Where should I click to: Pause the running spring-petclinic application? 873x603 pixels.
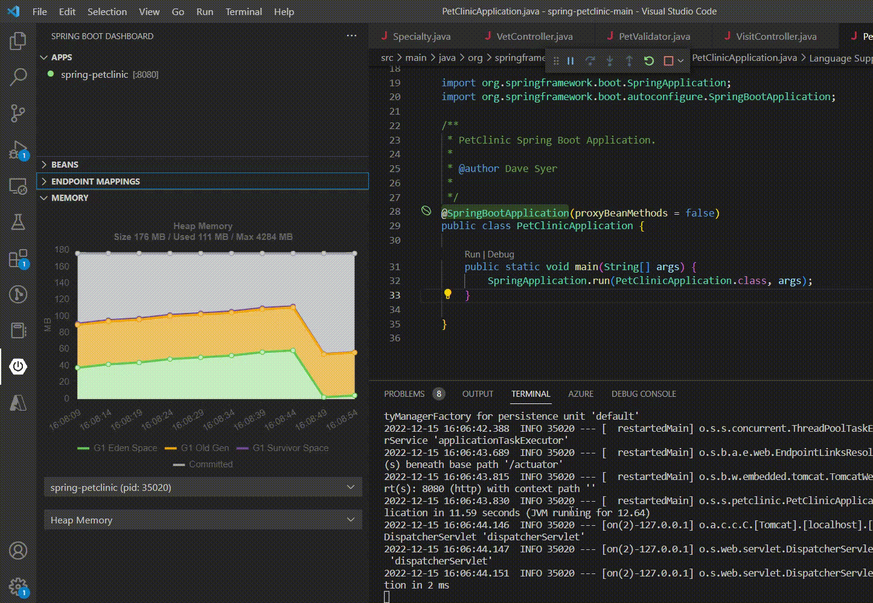[571, 60]
